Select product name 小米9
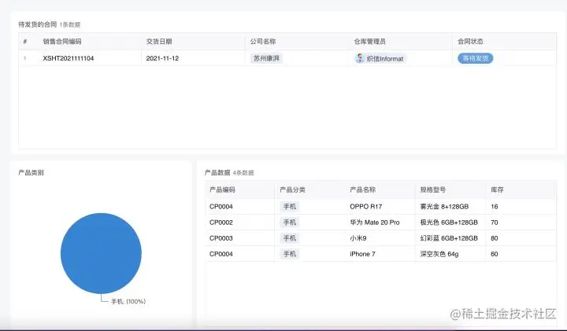This screenshot has height=331, width=567. [358, 238]
